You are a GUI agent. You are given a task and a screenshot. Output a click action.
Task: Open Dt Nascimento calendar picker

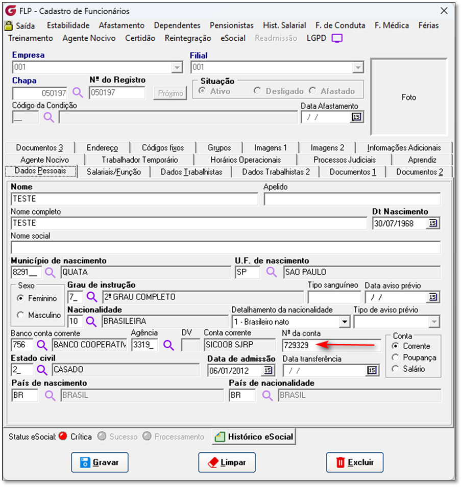click(x=433, y=223)
